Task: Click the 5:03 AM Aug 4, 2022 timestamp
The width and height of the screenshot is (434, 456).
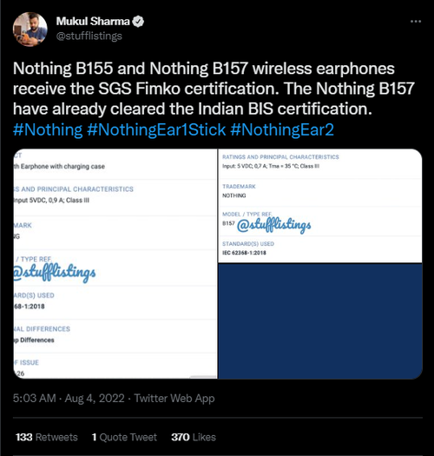Action: (69, 398)
